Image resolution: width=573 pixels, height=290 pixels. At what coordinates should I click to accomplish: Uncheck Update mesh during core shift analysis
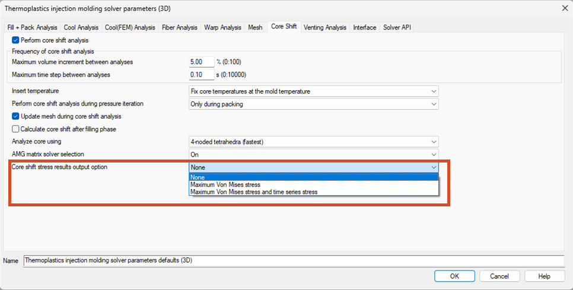(15, 116)
